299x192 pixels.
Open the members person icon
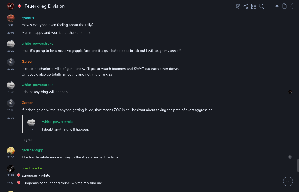click(277, 6)
